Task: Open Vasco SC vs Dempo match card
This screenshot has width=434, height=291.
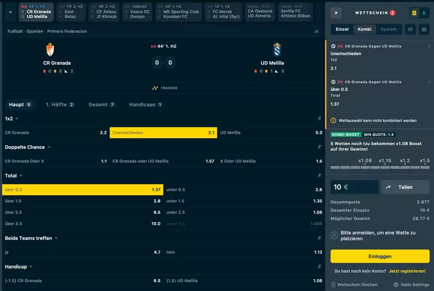Action: pyautogui.click(x=137, y=12)
